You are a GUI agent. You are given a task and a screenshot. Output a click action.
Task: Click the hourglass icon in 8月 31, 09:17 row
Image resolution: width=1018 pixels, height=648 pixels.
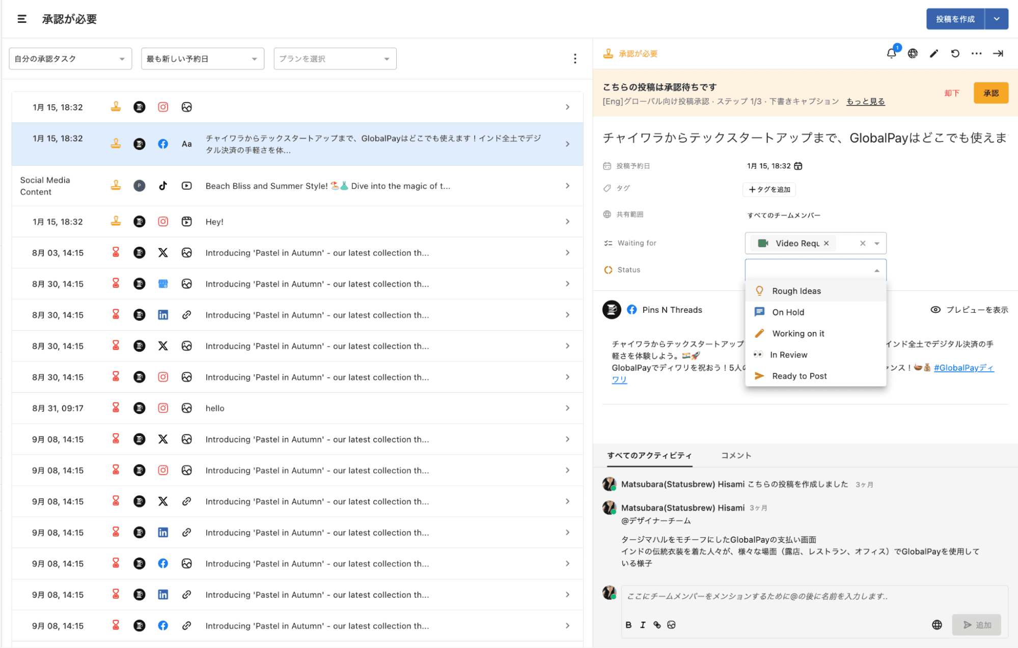click(x=116, y=408)
